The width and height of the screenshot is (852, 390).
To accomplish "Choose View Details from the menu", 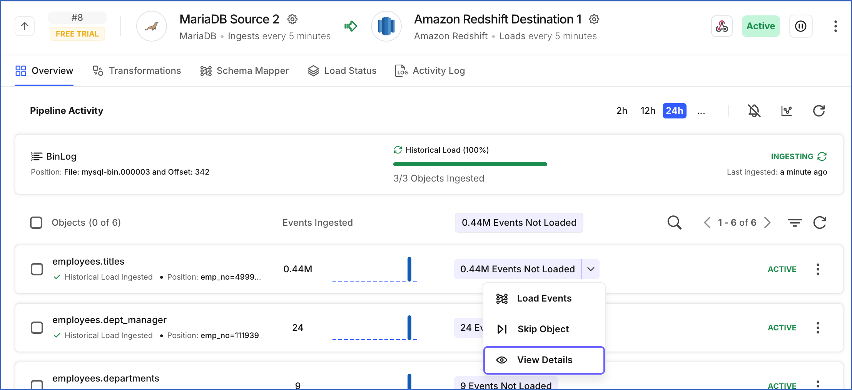I will coord(544,360).
